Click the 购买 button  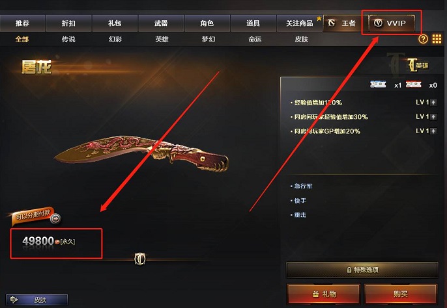[401, 294]
